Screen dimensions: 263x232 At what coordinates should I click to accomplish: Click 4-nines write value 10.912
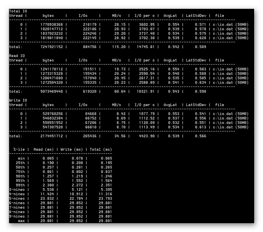(x=76, y=194)
